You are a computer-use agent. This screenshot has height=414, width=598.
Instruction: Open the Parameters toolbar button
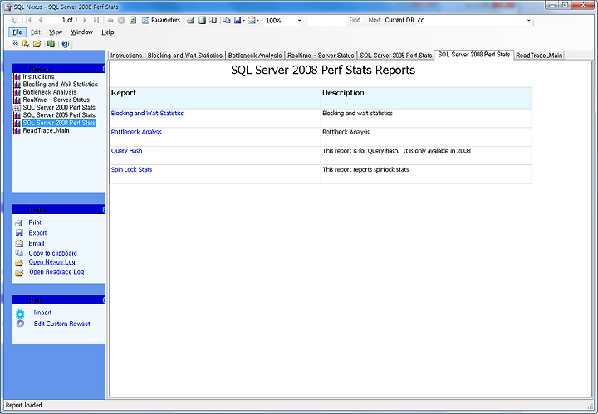coord(161,20)
